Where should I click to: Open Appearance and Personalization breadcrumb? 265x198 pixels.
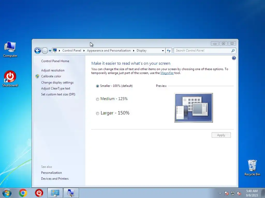(x=109, y=51)
